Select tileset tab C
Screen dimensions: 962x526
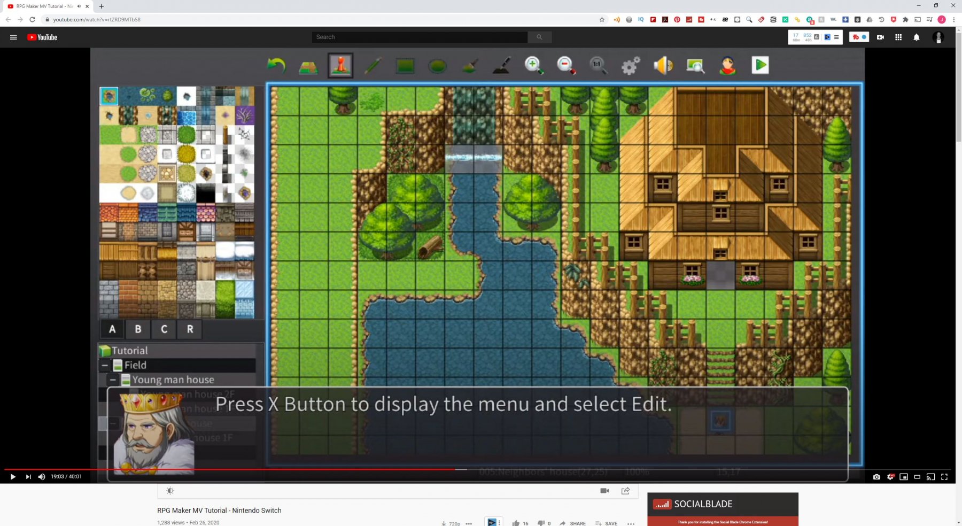[164, 329]
